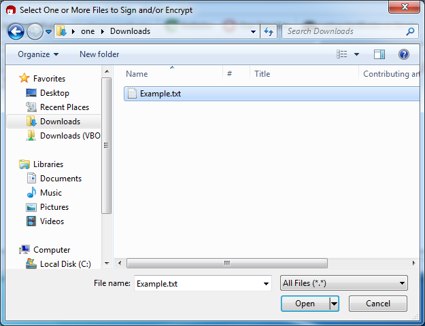Select Favorites in the navigation pane
Image resolution: width=425 pixels, height=326 pixels.
[50, 79]
